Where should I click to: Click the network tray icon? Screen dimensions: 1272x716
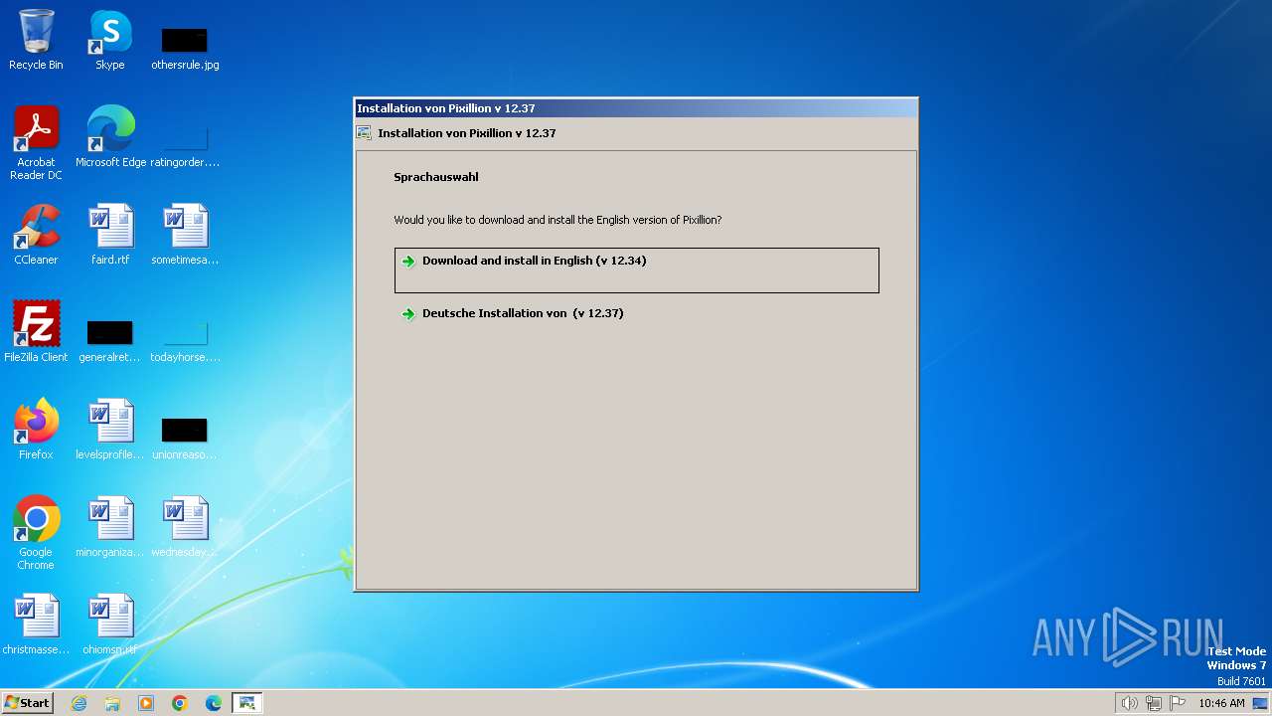point(1154,703)
